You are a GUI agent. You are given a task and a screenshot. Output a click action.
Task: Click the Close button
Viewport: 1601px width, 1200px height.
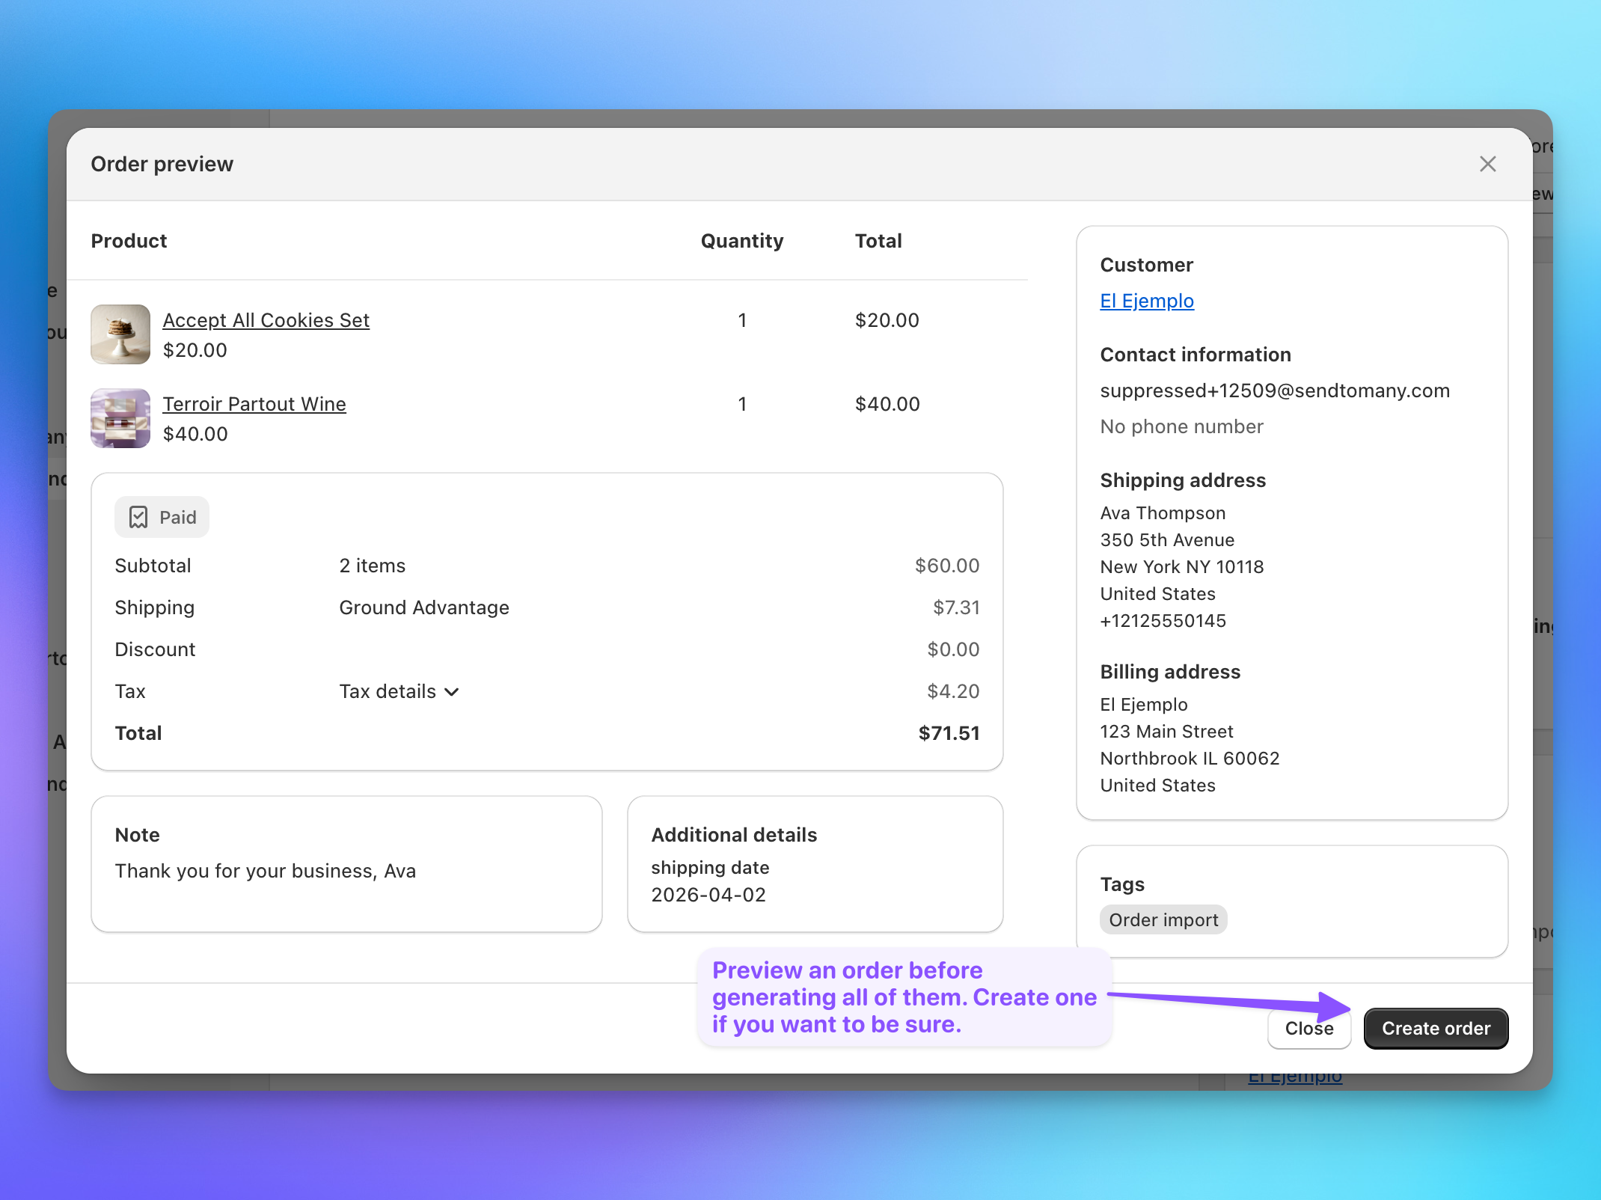click(1308, 1029)
